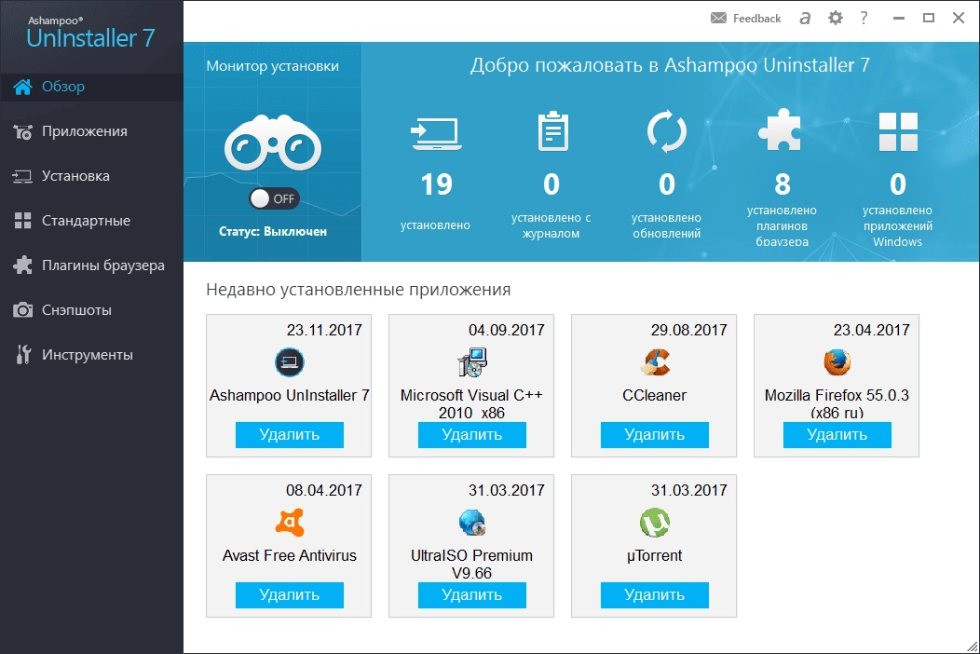This screenshot has height=654, width=980.
Task: Click the tools icon for Инструменты
Action: [23, 355]
